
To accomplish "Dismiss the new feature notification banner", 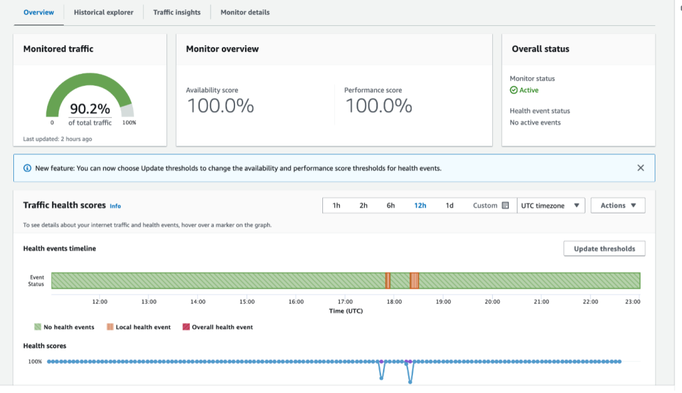I will [x=641, y=168].
